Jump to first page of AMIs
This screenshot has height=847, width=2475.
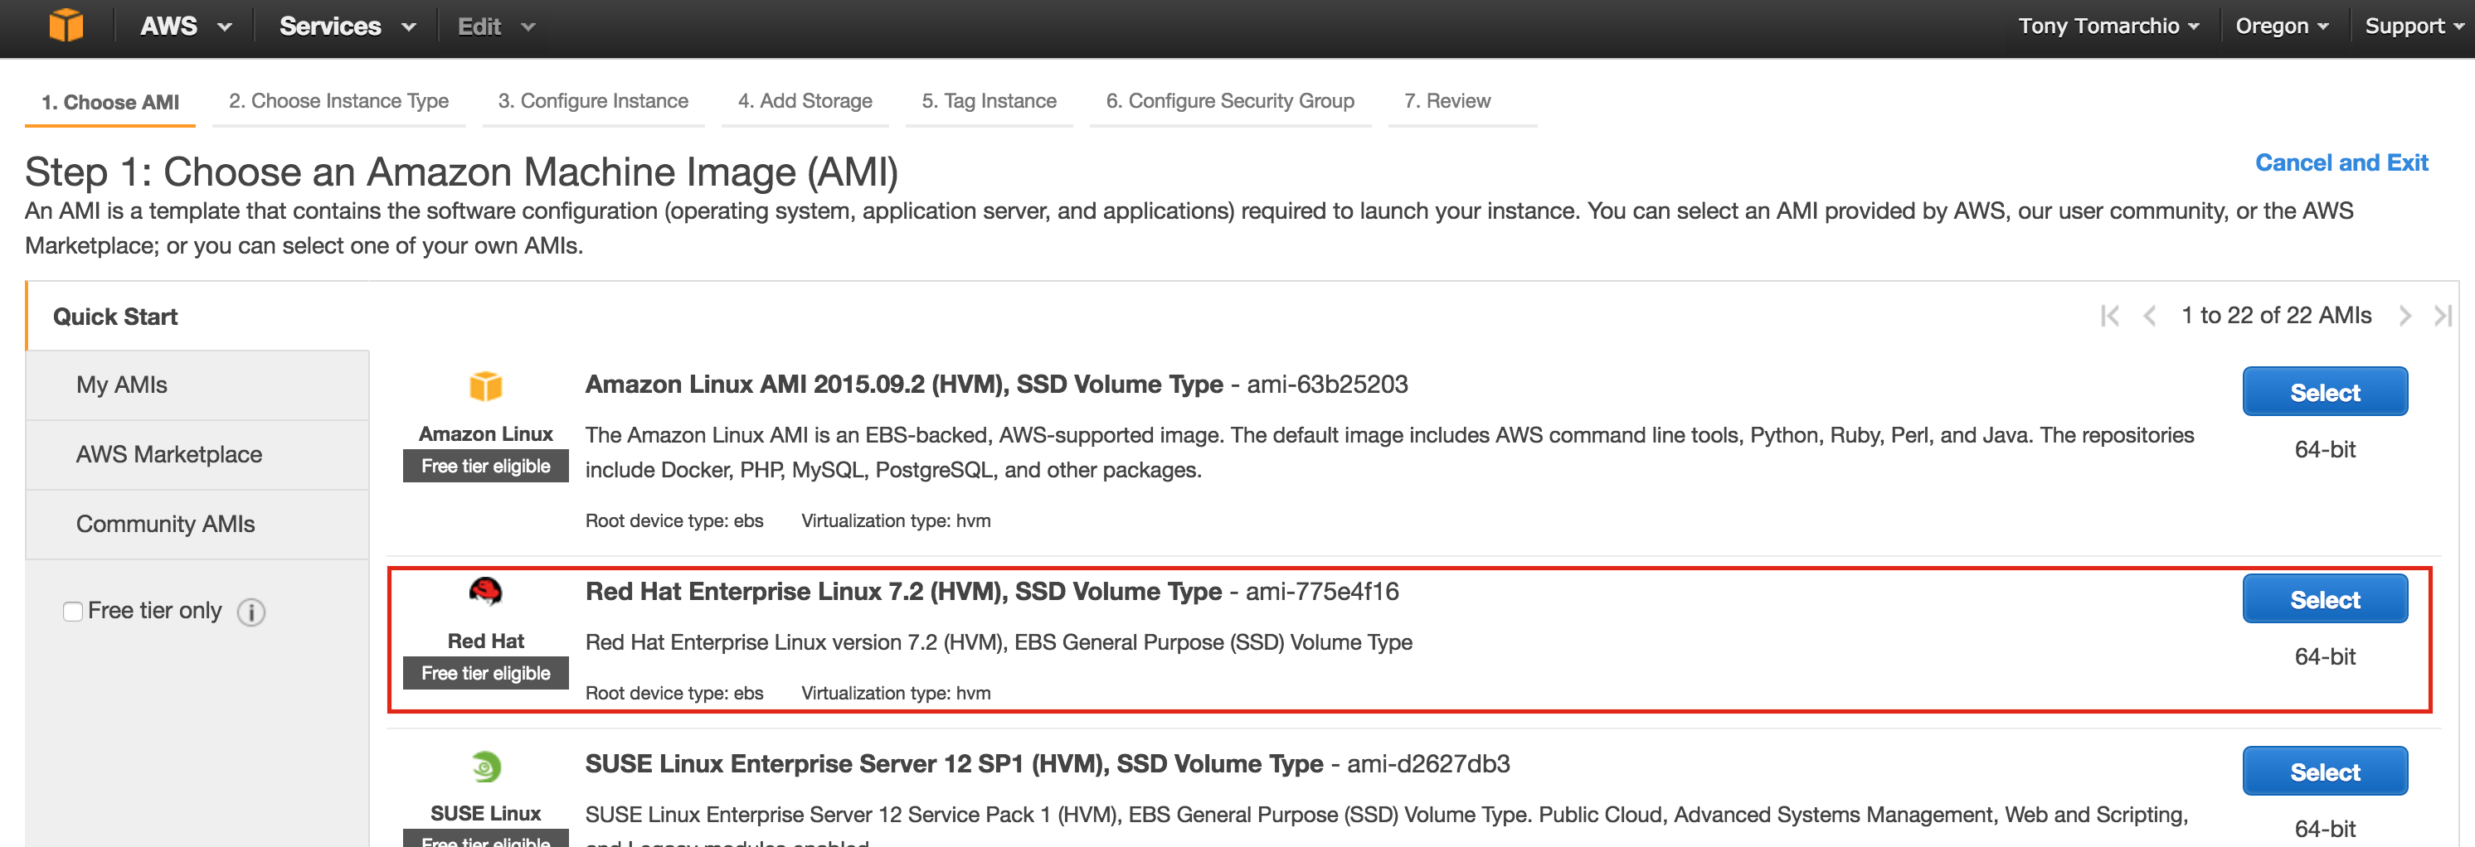2109,316
